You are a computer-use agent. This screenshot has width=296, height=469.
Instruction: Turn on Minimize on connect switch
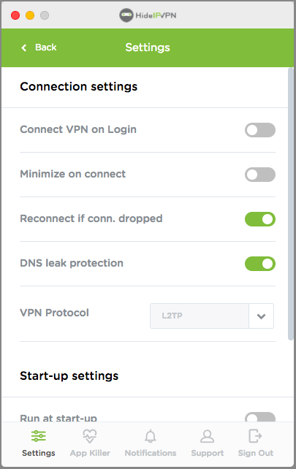[260, 175]
